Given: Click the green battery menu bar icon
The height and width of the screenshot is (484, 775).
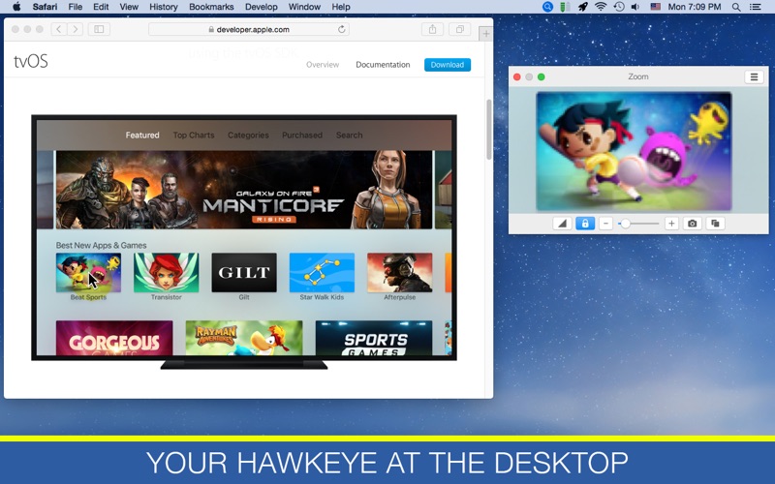Looking at the screenshot, I should 565,7.
